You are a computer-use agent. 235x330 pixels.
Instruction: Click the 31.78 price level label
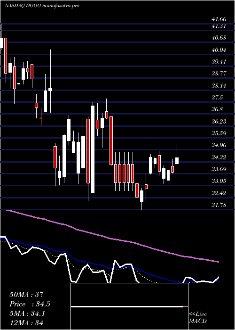tap(219, 205)
